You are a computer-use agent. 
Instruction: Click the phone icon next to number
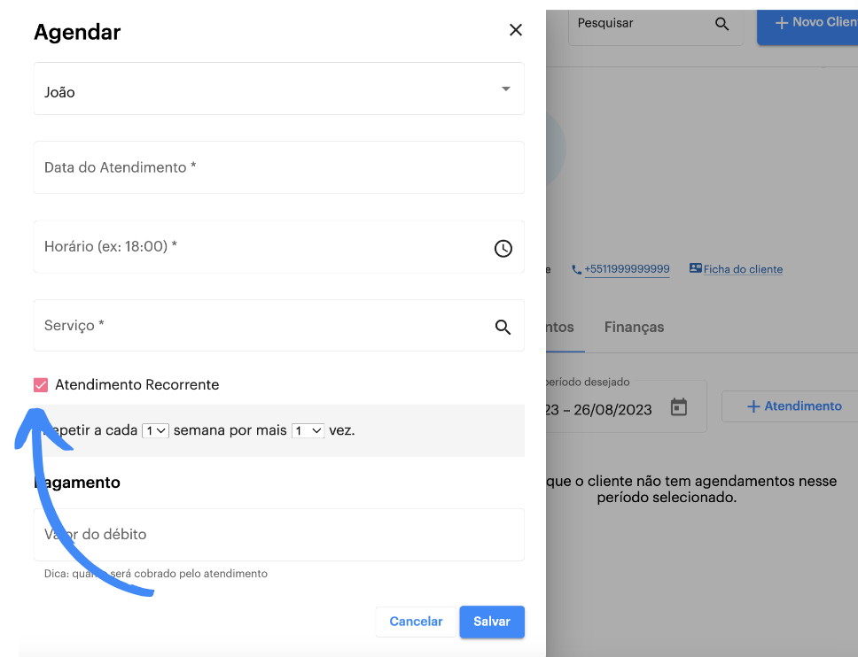pos(576,269)
